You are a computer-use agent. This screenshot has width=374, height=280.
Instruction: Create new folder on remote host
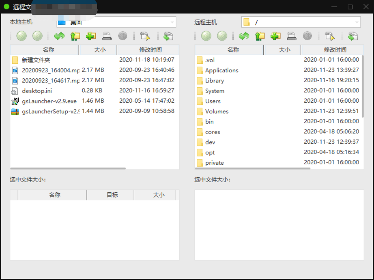click(x=276, y=36)
